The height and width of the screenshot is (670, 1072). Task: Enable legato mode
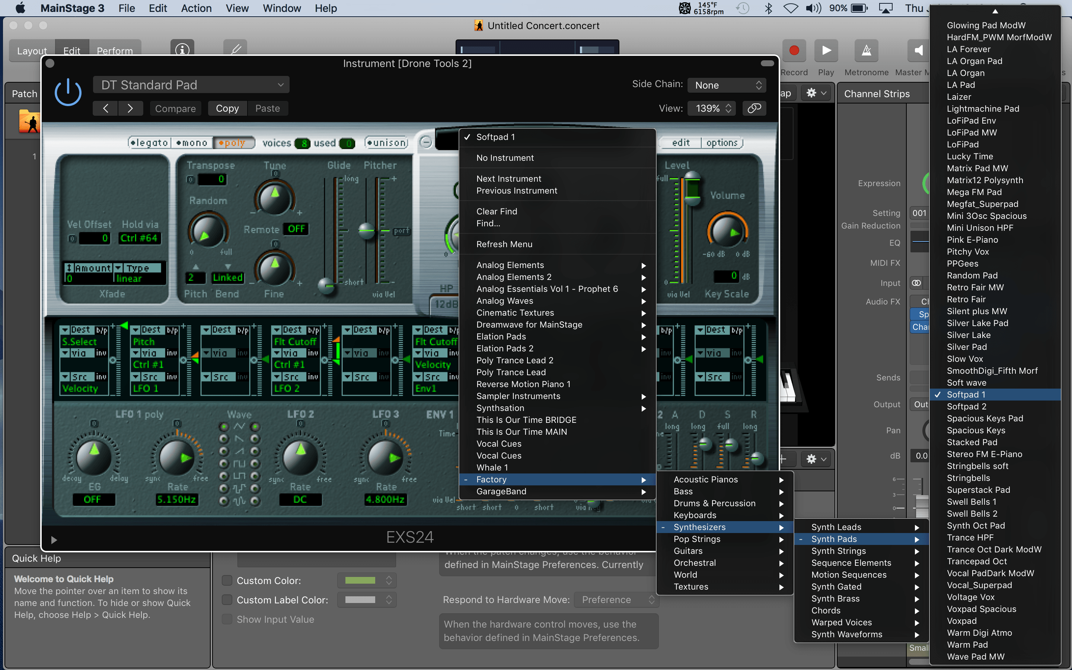[x=149, y=143]
